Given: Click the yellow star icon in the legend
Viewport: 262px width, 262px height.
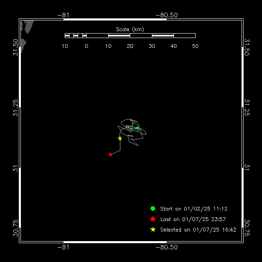Looking at the screenshot, I should coord(153,230).
